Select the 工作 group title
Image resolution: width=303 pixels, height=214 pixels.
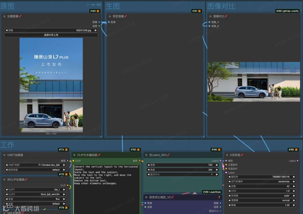tap(7, 145)
